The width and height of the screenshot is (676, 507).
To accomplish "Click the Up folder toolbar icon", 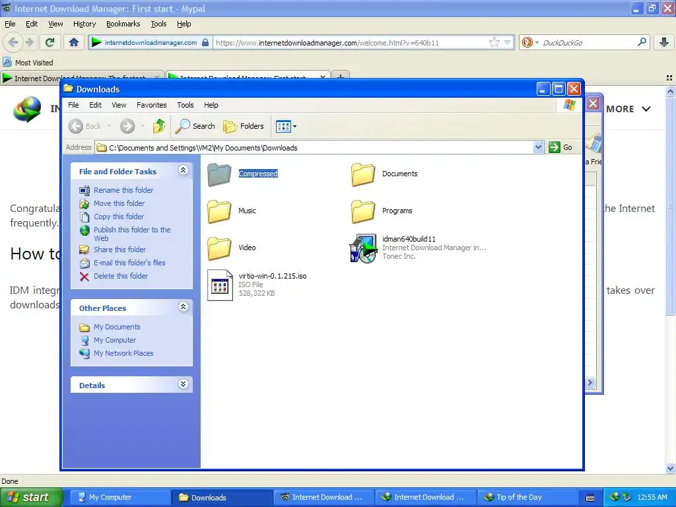I will 159,126.
